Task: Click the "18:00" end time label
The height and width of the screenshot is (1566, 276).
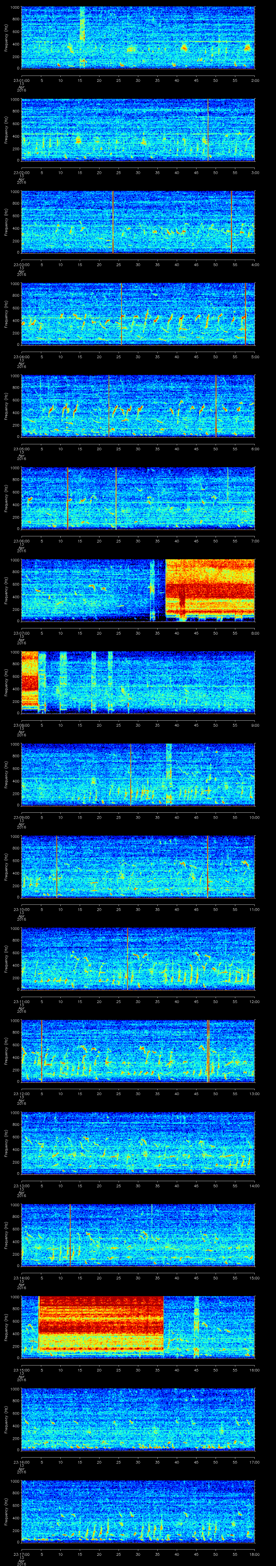Action: tap(255, 1554)
